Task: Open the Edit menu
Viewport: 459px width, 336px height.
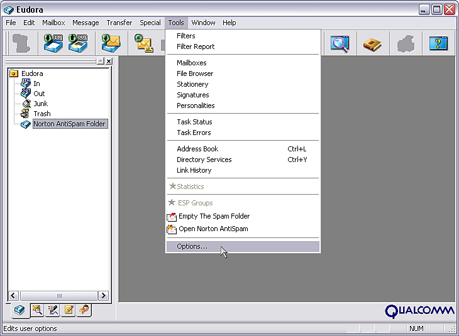Action: 29,23
